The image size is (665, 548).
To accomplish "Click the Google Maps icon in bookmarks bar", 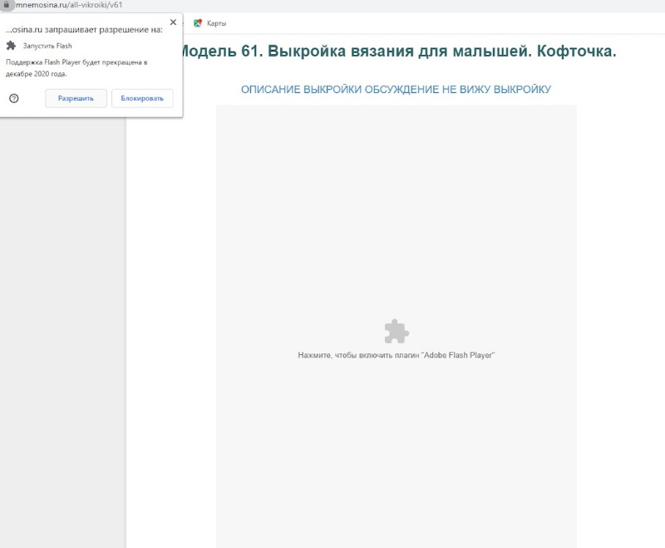I will (x=198, y=23).
